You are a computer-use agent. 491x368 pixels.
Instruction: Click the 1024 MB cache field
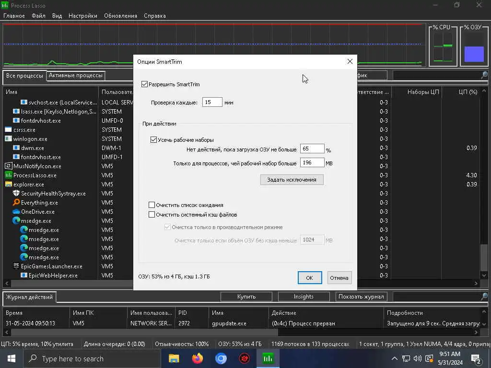[312, 240]
